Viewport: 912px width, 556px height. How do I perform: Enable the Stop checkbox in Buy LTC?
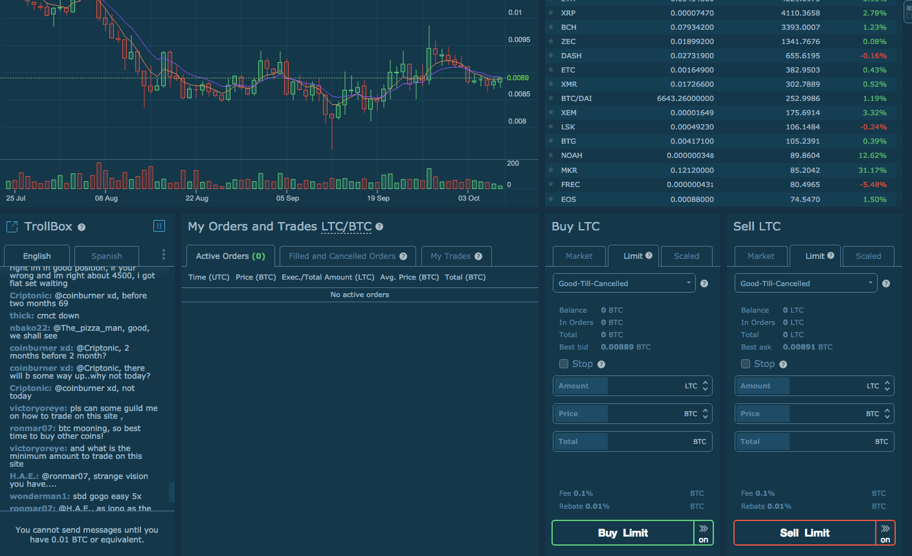click(564, 364)
